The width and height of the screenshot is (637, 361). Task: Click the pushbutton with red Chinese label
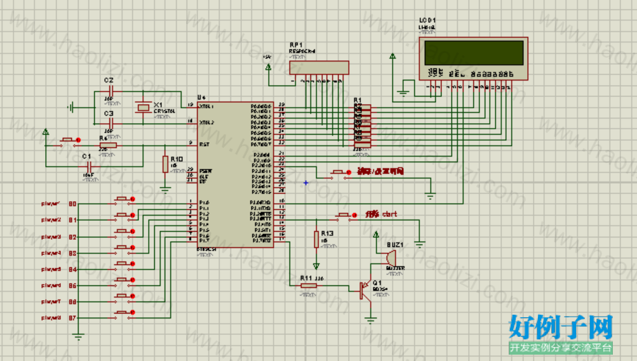tap(340, 174)
